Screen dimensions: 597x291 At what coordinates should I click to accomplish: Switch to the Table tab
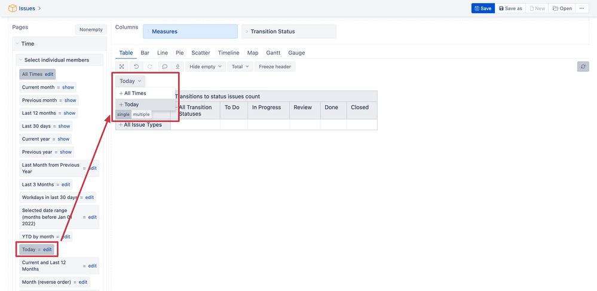click(x=126, y=53)
